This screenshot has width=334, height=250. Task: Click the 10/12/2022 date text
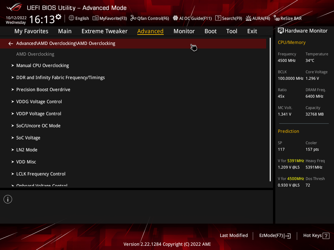(16, 18)
